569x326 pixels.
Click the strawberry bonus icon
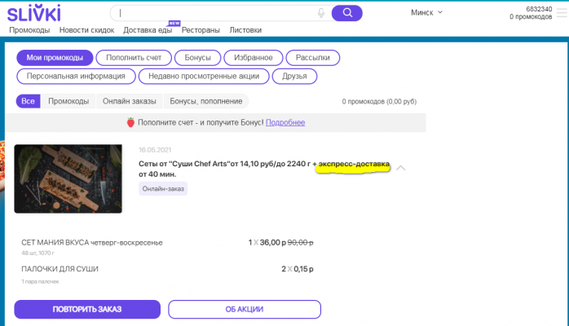click(130, 122)
